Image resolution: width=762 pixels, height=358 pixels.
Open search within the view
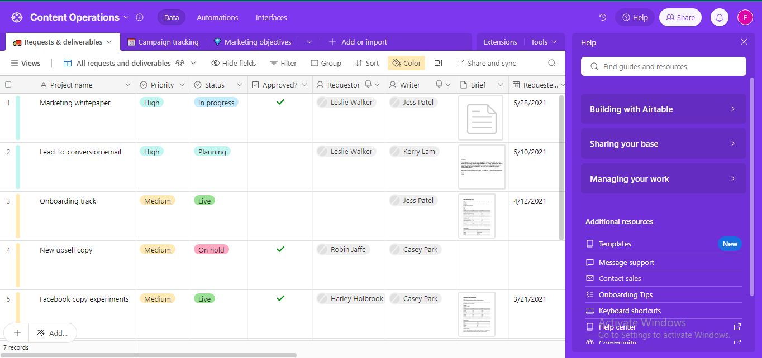552,63
